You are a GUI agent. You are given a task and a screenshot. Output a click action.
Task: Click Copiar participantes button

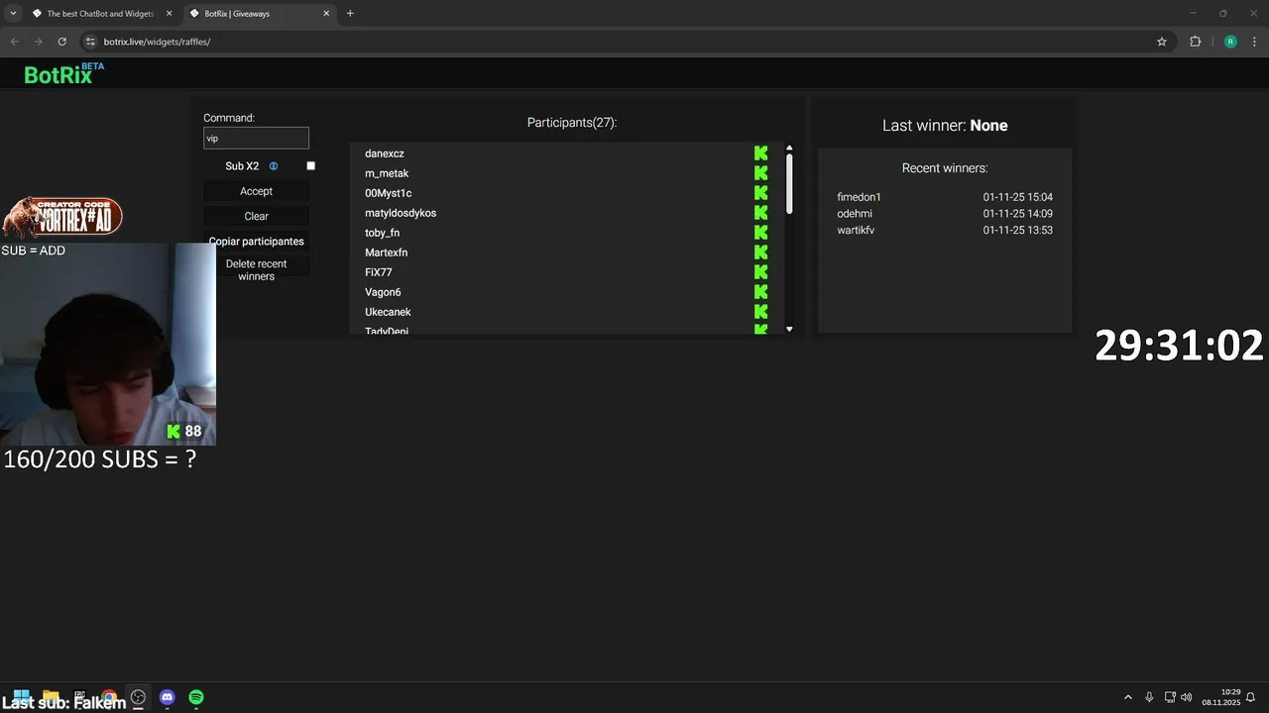256,242
